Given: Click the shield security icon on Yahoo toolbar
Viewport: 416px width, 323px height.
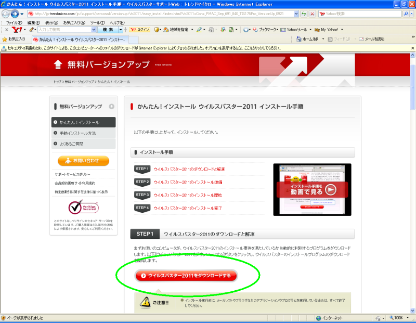Looking at the screenshot, I should pyautogui.click(x=157, y=30).
